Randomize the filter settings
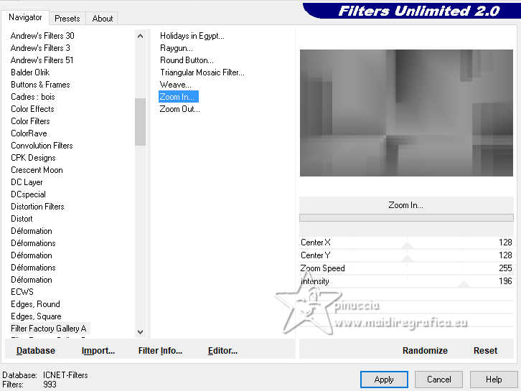 (x=425, y=351)
